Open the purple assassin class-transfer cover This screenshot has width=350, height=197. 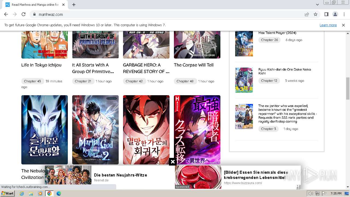(x=197, y=130)
